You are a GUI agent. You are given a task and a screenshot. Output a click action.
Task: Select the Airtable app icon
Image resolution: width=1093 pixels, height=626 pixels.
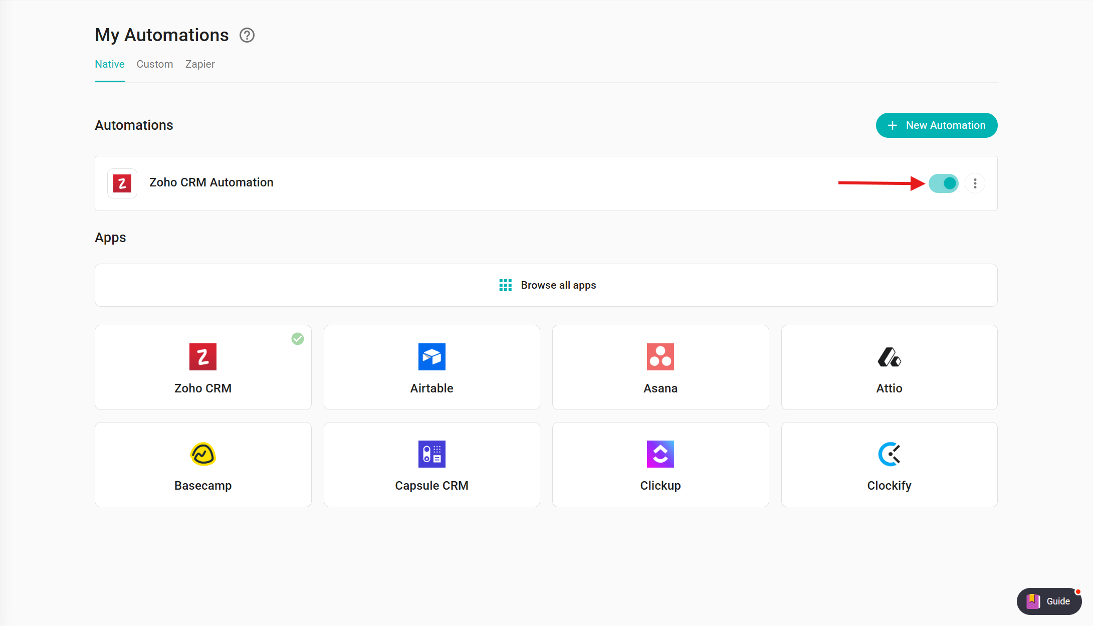(x=431, y=357)
